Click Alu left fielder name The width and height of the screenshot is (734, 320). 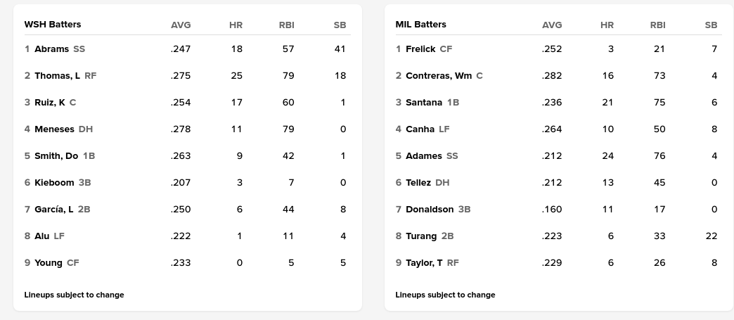tap(42, 236)
